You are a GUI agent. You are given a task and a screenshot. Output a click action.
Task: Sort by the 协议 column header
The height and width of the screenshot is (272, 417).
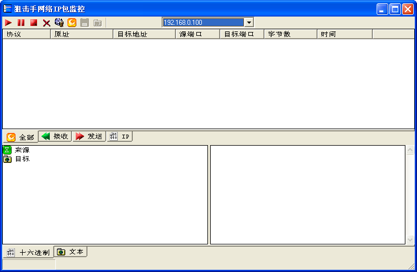27,34
